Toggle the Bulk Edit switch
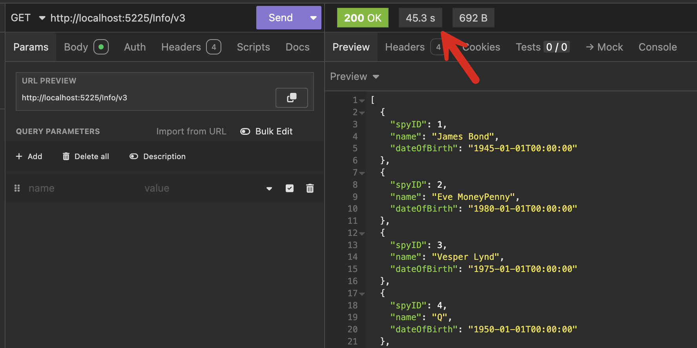697x348 pixels. (245, 131)
